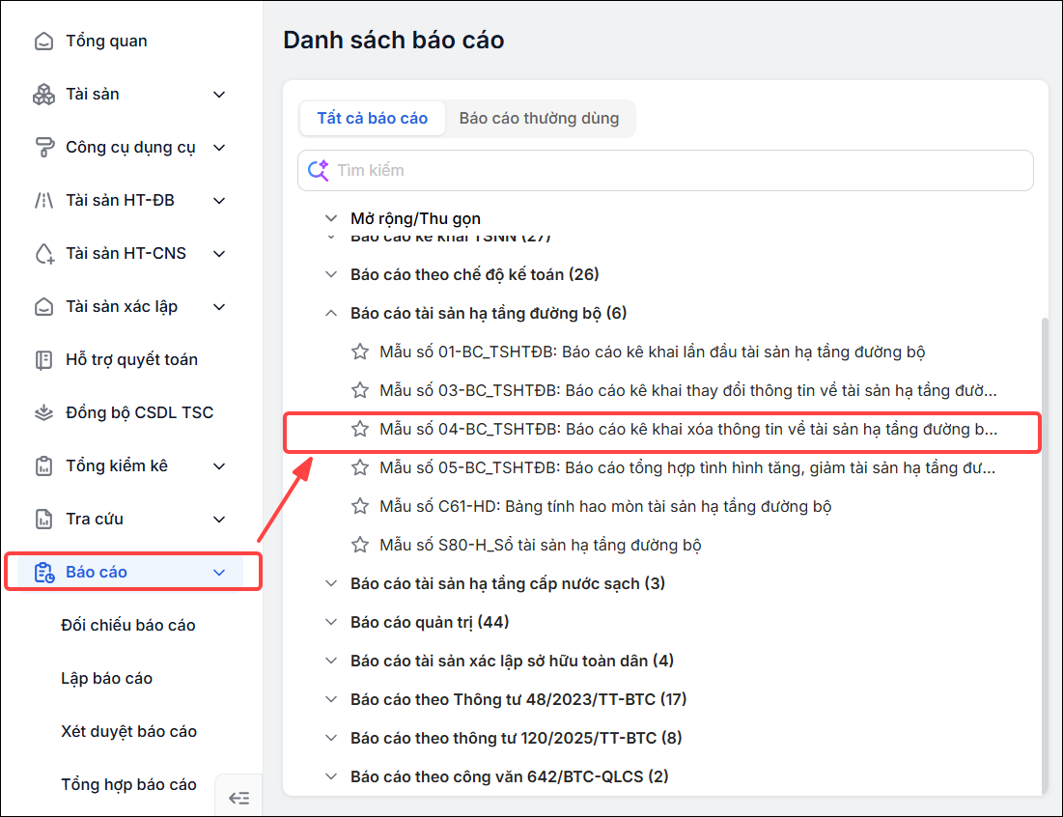Expand the Tổng kiểm kê chevron
The image size is (1063, 817).
pos(219,465)
